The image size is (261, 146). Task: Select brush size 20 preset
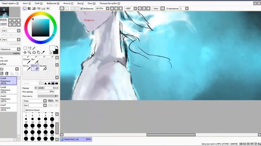tap(52, 119)
